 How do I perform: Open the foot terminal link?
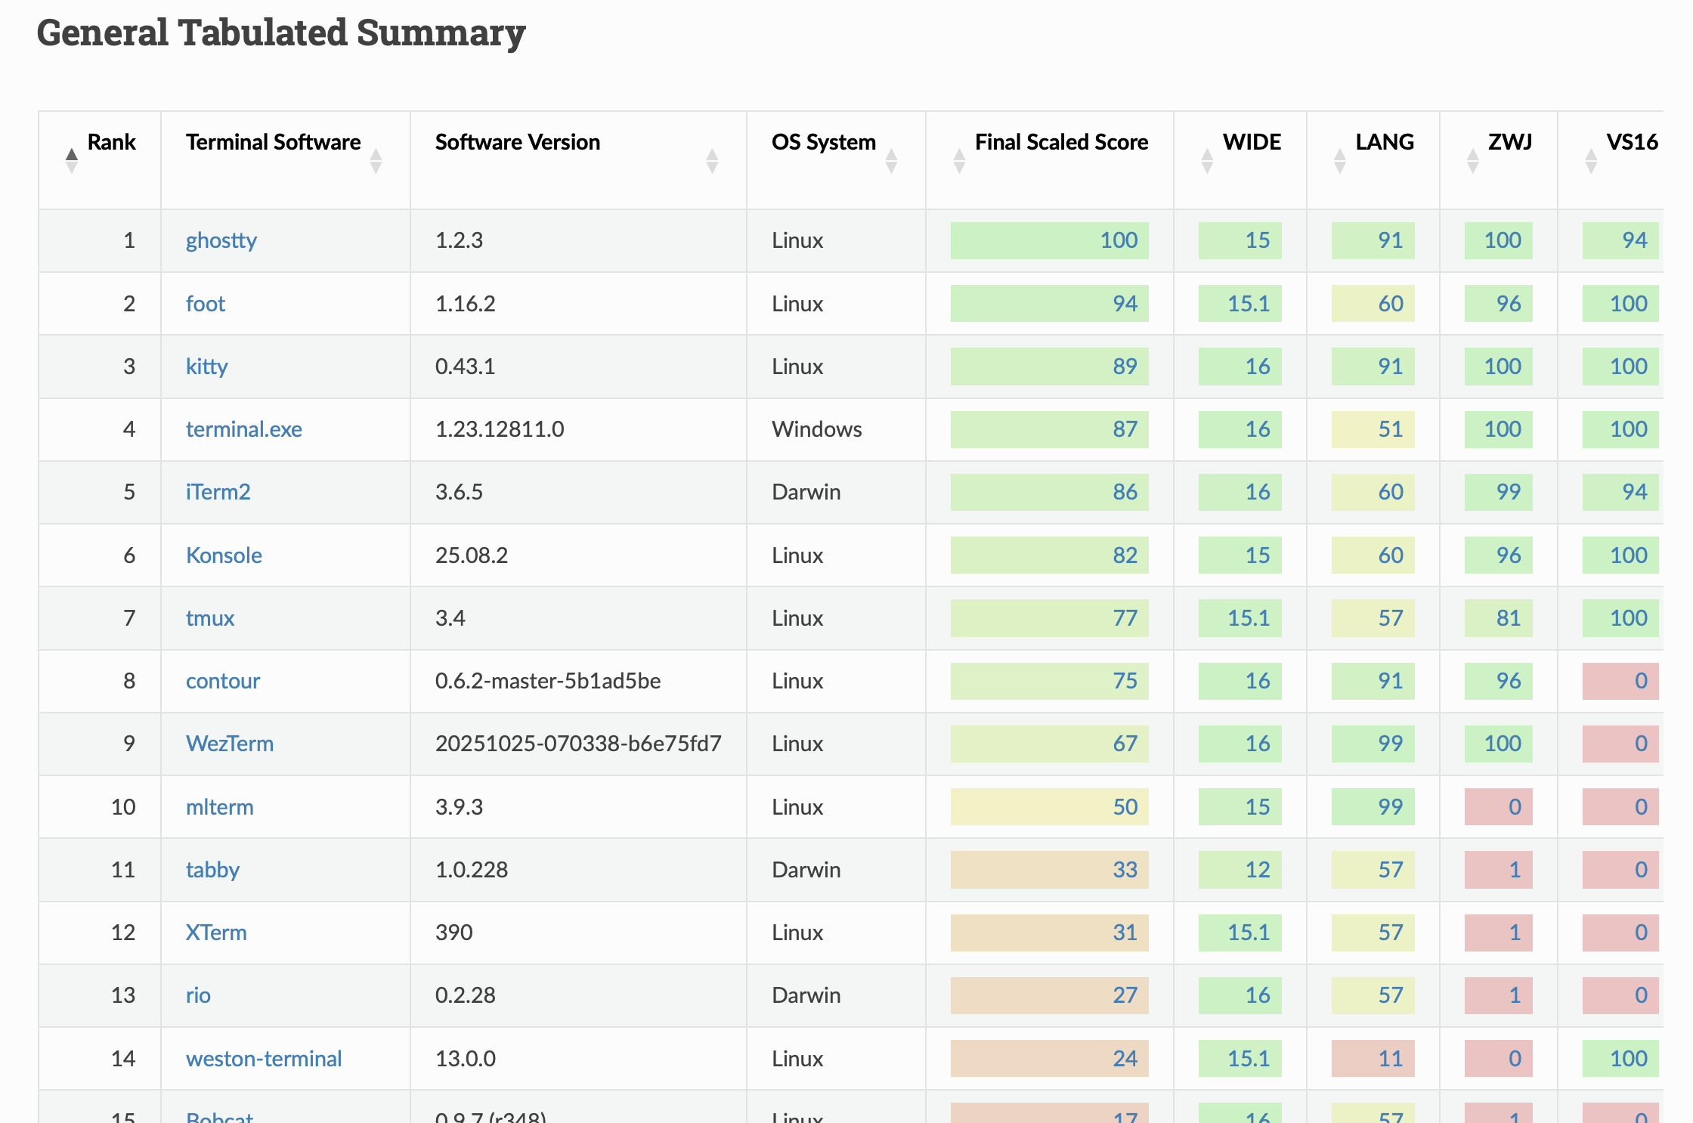coord(206,304)
